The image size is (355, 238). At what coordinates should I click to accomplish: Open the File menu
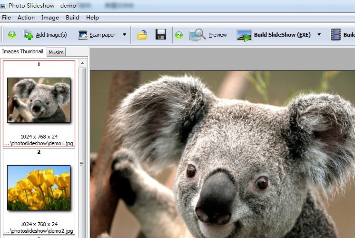coord(6,18)
